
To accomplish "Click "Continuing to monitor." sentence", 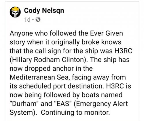I will (75, 113).
